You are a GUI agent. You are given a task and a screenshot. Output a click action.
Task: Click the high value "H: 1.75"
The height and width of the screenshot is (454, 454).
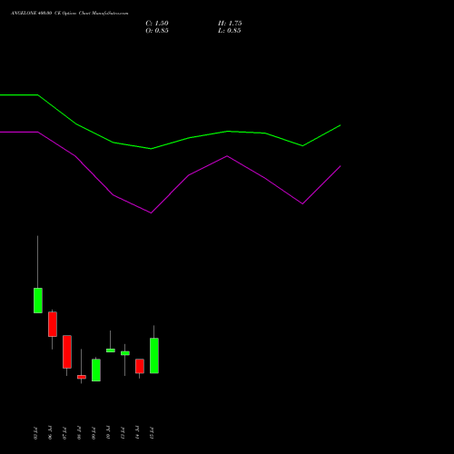click(x=230, y=24)
